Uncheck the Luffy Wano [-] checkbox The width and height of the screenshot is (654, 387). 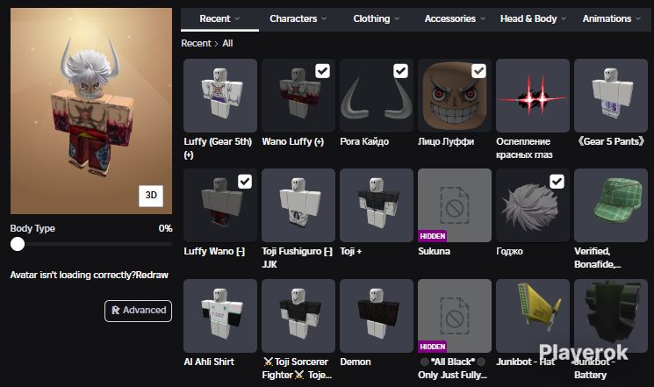click(245, 182)
